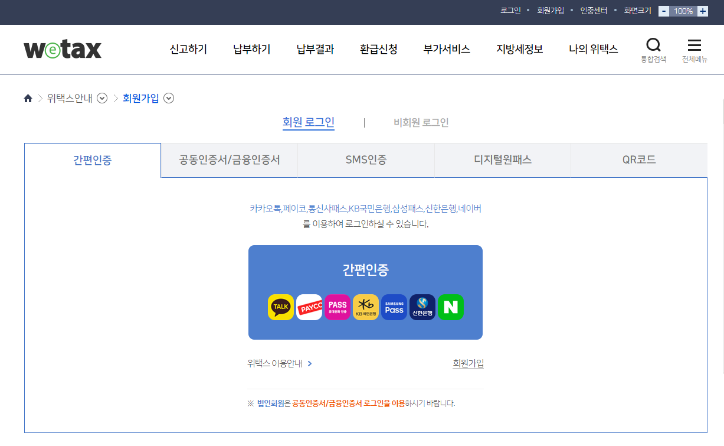Select the pink PASS carrier icon
The width and height of the screenshot is (724, 446).
pyautogui.click(x=338, y=307)
